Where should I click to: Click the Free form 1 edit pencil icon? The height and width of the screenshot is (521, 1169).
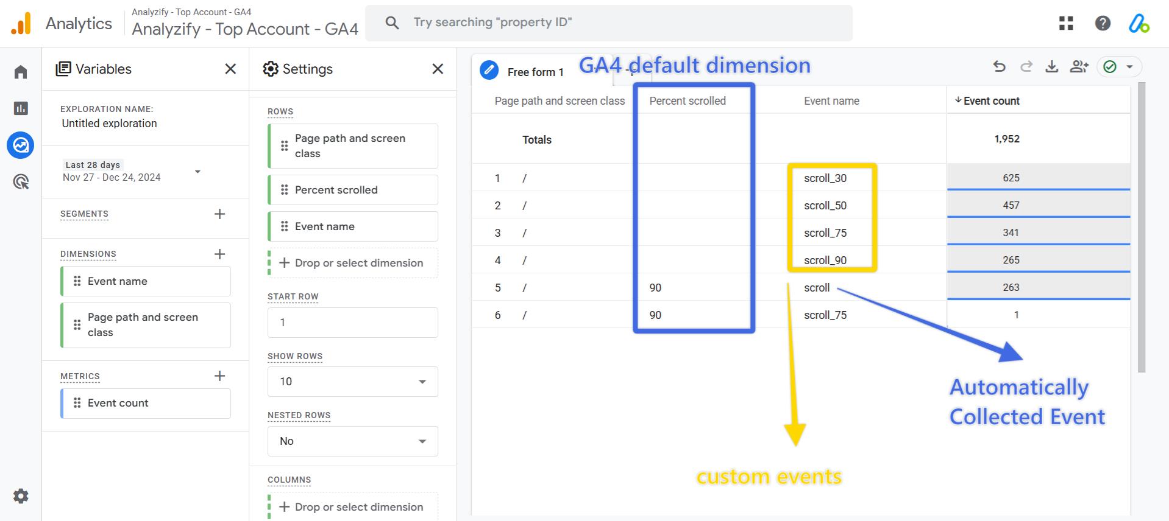click(489, 71)
